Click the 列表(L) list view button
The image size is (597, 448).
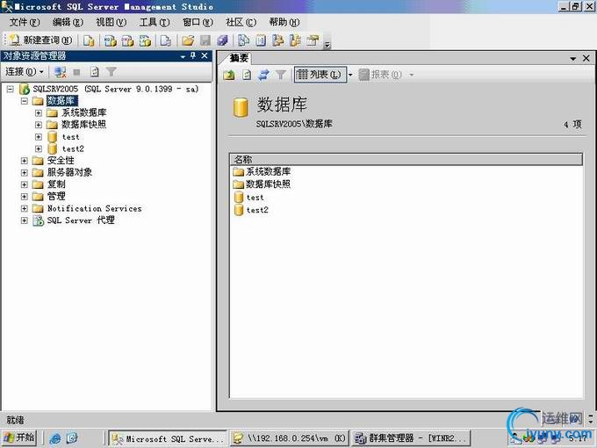pos(319,75)
